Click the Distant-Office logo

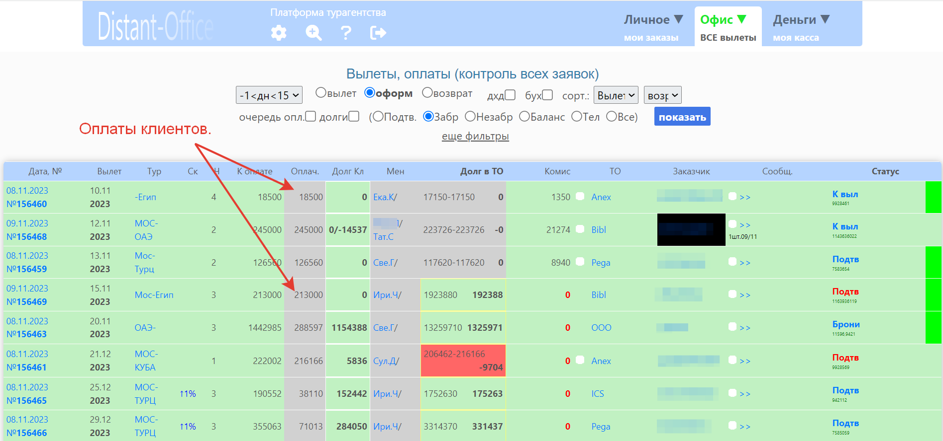click(x=155, y=26)
